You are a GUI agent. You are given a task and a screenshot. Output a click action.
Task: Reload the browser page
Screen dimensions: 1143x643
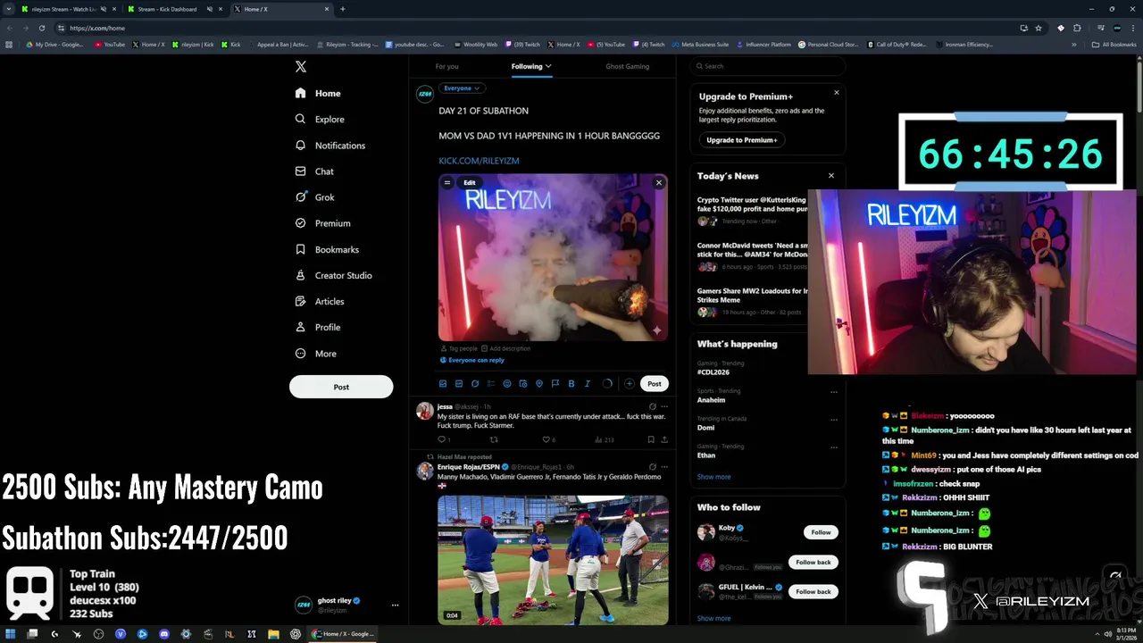point(41,28)
